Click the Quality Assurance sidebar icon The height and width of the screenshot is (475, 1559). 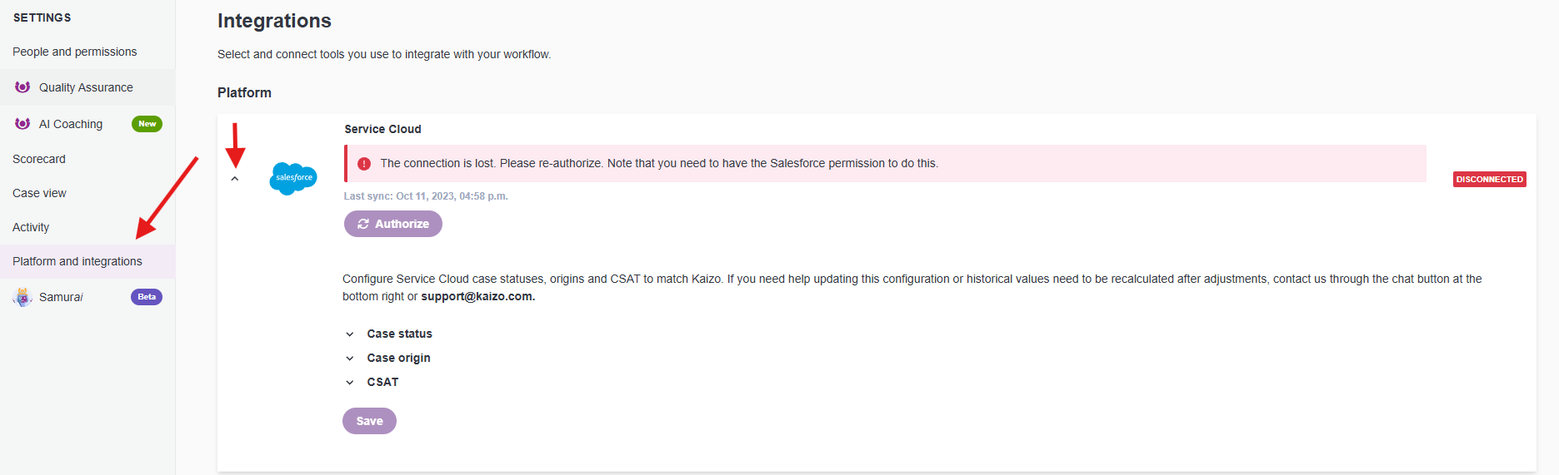point(22,87)
